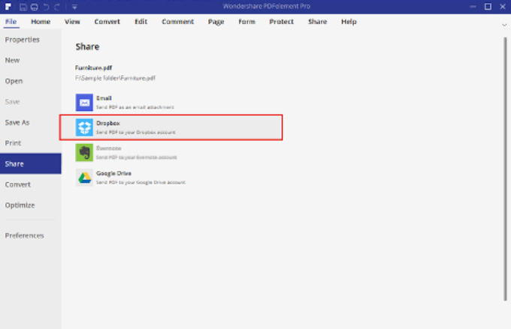Choose Optimize in the left sidebar
511x329 pixels.
click(20, 205)
